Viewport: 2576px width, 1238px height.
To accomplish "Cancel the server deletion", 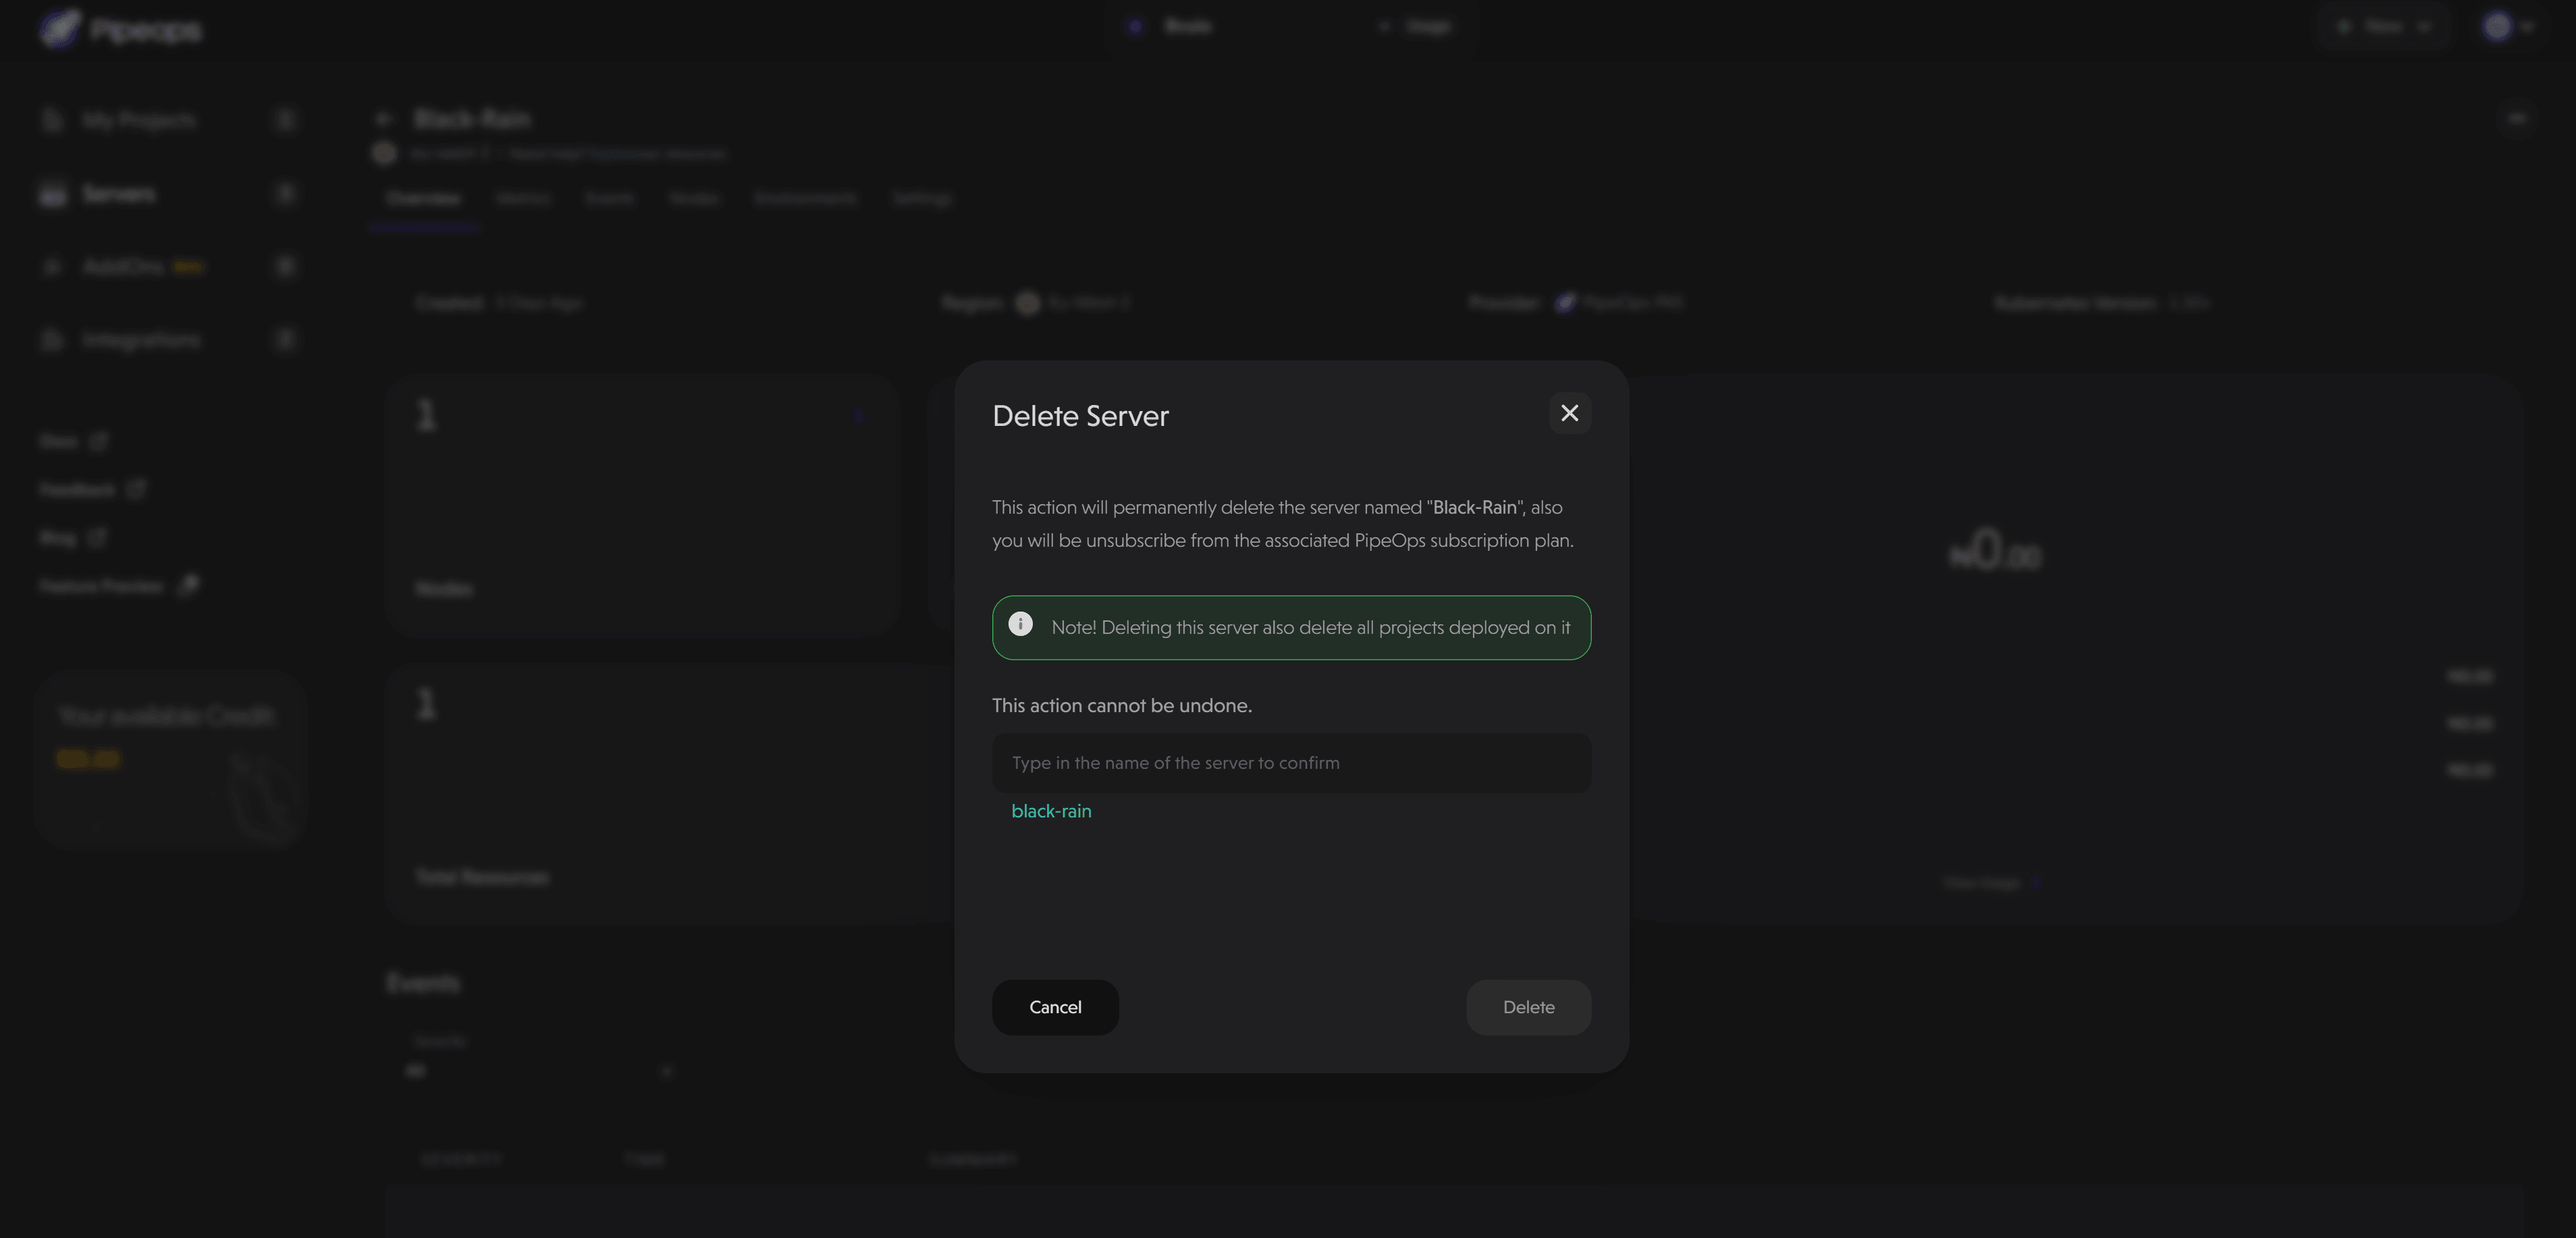I will pyautogui.click(x=1055, y=1007).
